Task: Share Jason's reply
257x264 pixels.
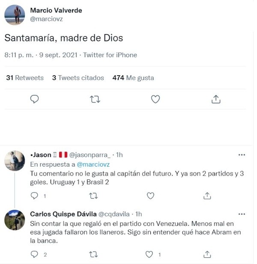Action: coord(207,196)
